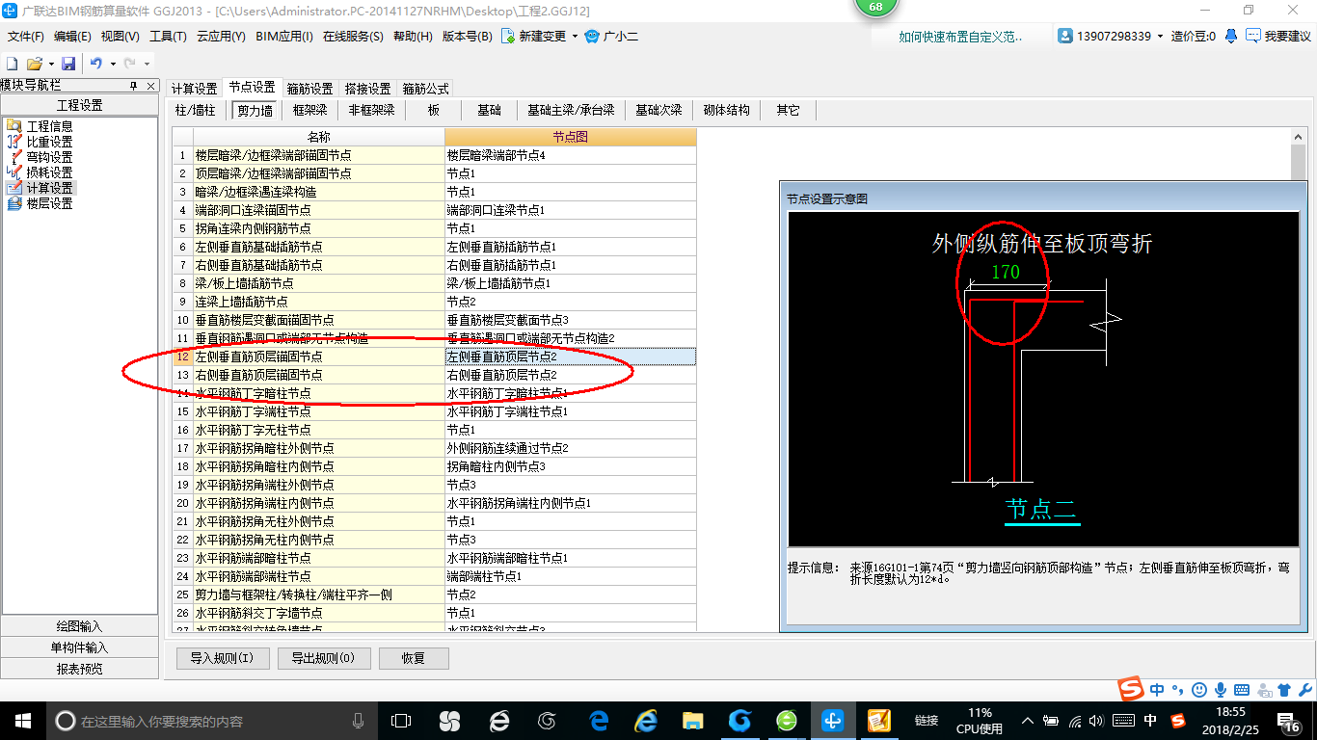Viewport: 1317px width, 740px height.
Task: Open the BIM应用(I) menu
Action: [284, 37]
